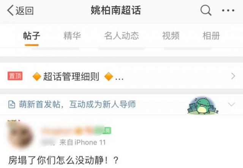
Task: Open search with magnifier icon
Action: pos(206,10)
